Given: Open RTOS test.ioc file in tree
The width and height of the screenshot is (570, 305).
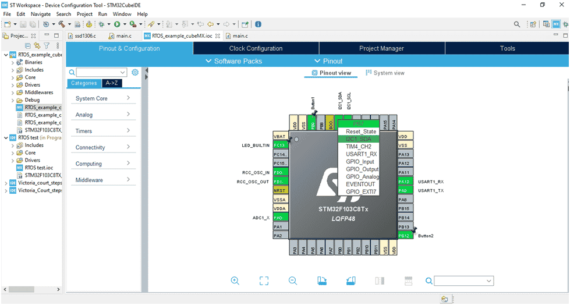Looking at the screenshot, I should click(x=38, y=168).
